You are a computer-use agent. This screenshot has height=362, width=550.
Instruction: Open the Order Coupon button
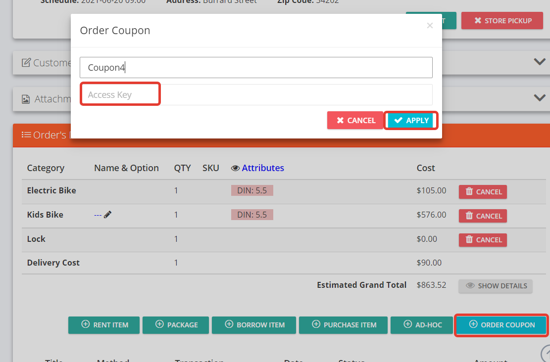pyautogui.click(x=501, y=325)
